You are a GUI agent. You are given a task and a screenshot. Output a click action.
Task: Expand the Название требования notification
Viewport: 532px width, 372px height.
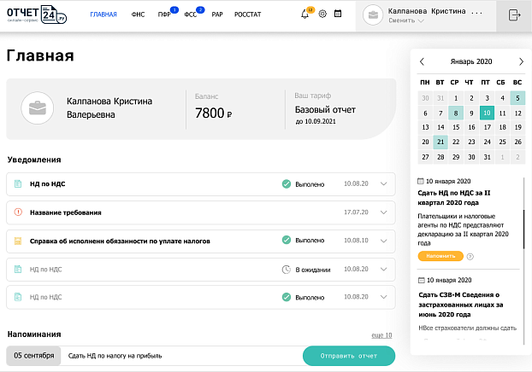(383, 212)
